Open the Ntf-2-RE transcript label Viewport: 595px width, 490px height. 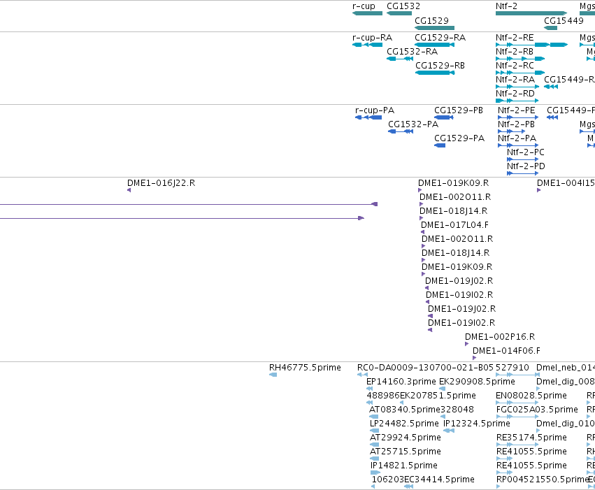(x=515, y=38)
